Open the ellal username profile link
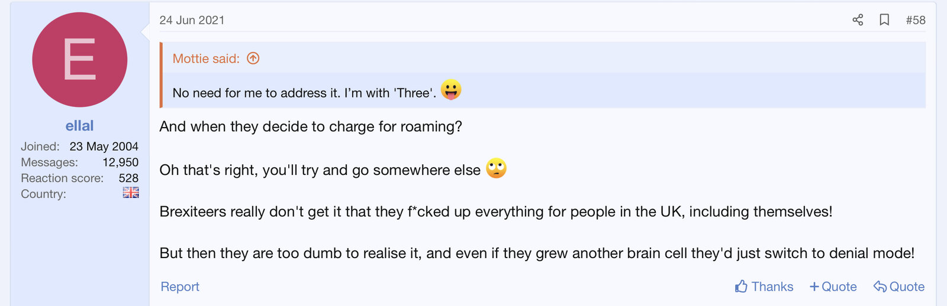 pos(80,126)
